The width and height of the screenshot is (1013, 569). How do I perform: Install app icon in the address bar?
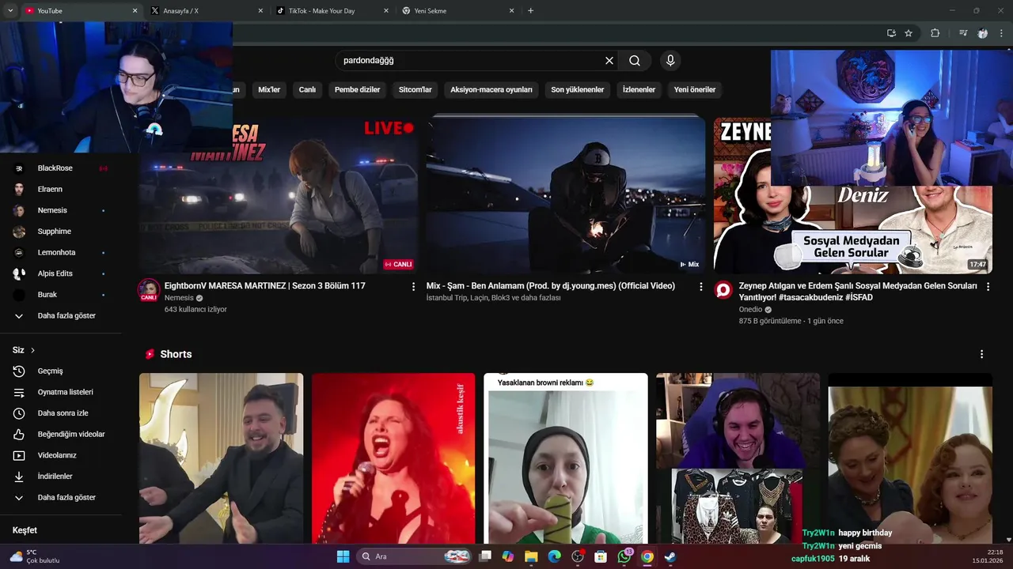click(891, 33)
